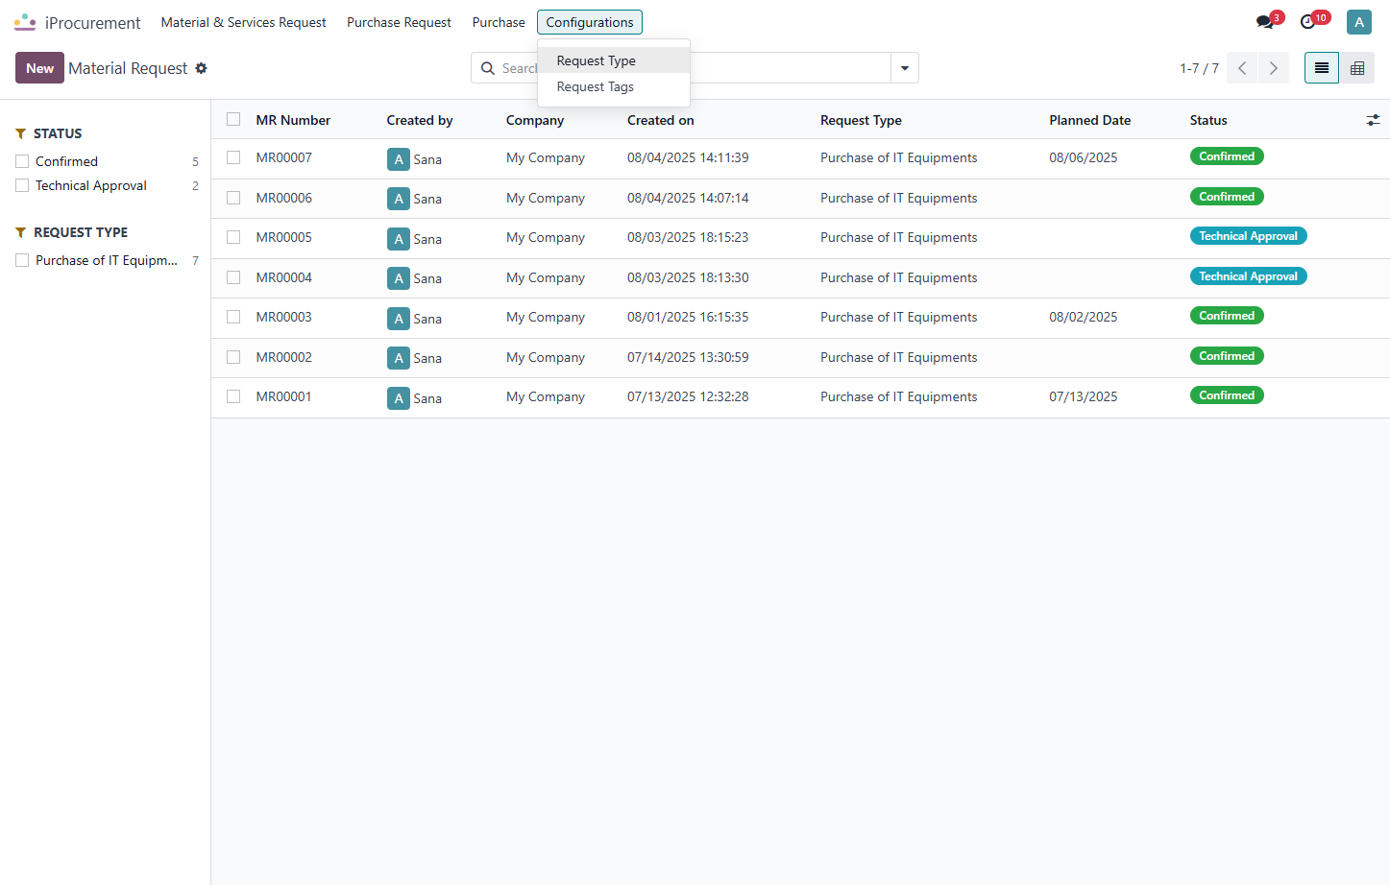This screenshot has height=885, width=1390.
Task: Click the Confirmed status badge of MR00003
Action: click(x=1227, y=316)
